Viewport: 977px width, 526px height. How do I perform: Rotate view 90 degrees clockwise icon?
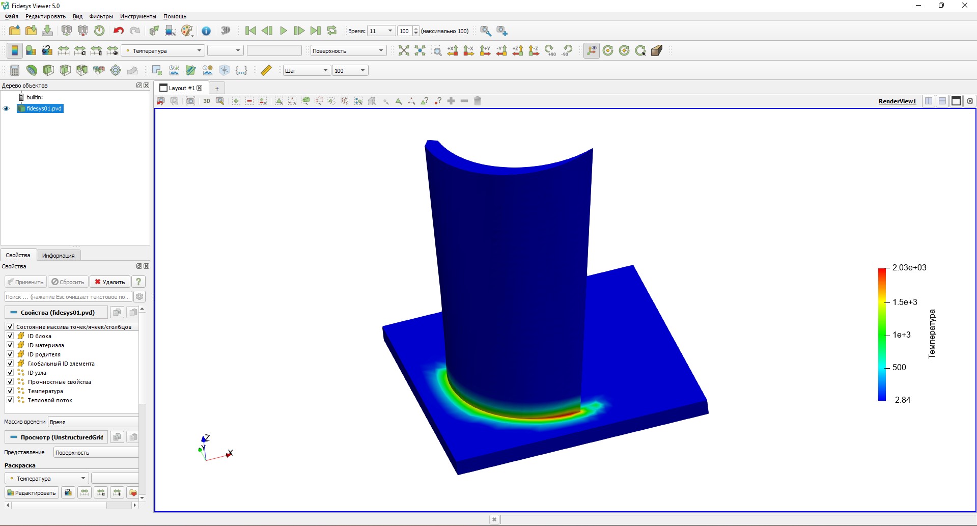[x=550, y=50]
